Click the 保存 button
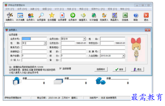Screen dimensions: 165x106 (119, 69)
